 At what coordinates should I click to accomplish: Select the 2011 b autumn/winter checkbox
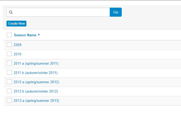pos(9,73)
